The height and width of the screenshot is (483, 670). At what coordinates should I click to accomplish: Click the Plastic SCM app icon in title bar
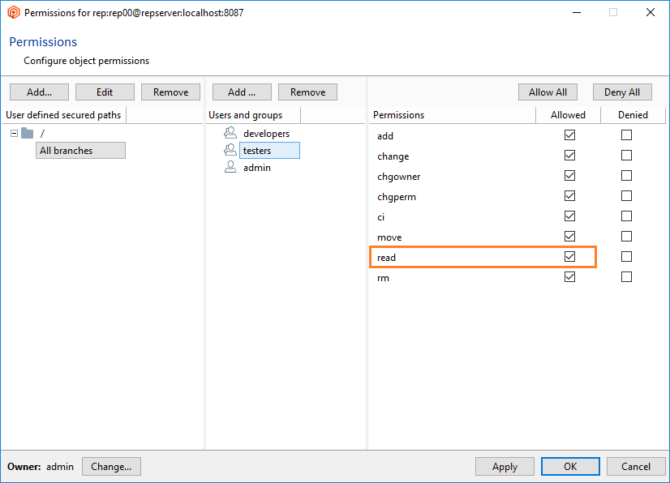click(14, 12)
